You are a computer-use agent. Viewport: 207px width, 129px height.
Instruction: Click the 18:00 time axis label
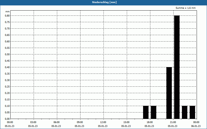point(150,122)
